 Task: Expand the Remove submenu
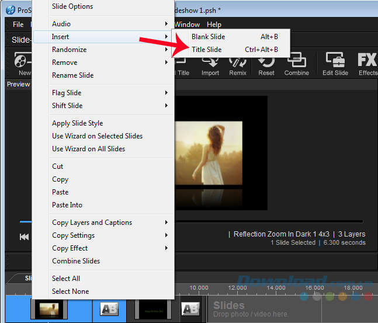click(x=103, y=62)
